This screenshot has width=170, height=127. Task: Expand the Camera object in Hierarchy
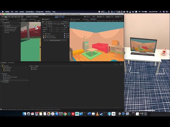(4, 26)
